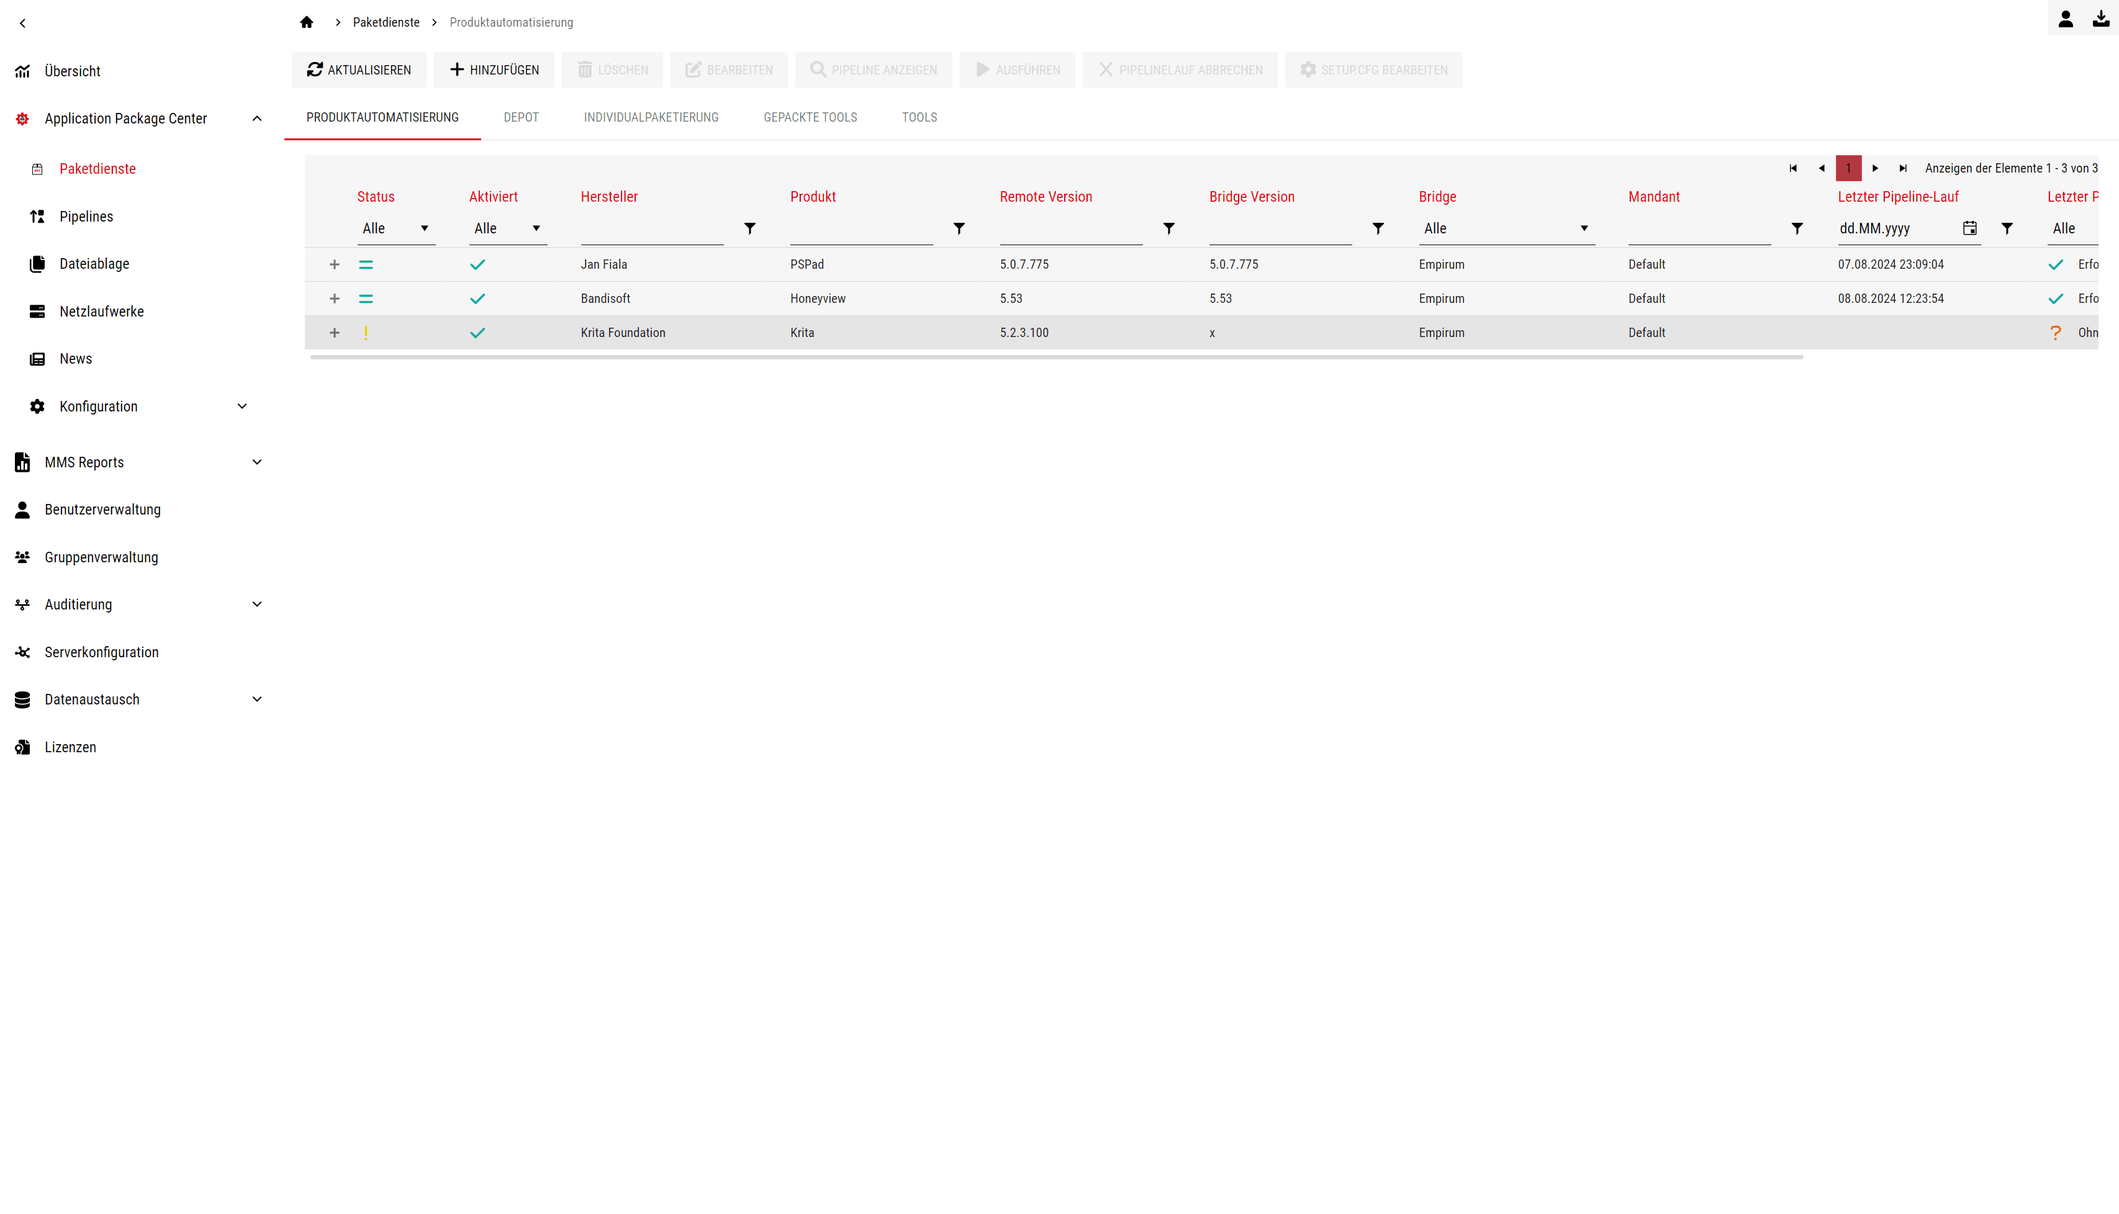Focus the dd.MM.yyyy date input
This screenshot has width=2119, height=1214.
pos(1897,229)
